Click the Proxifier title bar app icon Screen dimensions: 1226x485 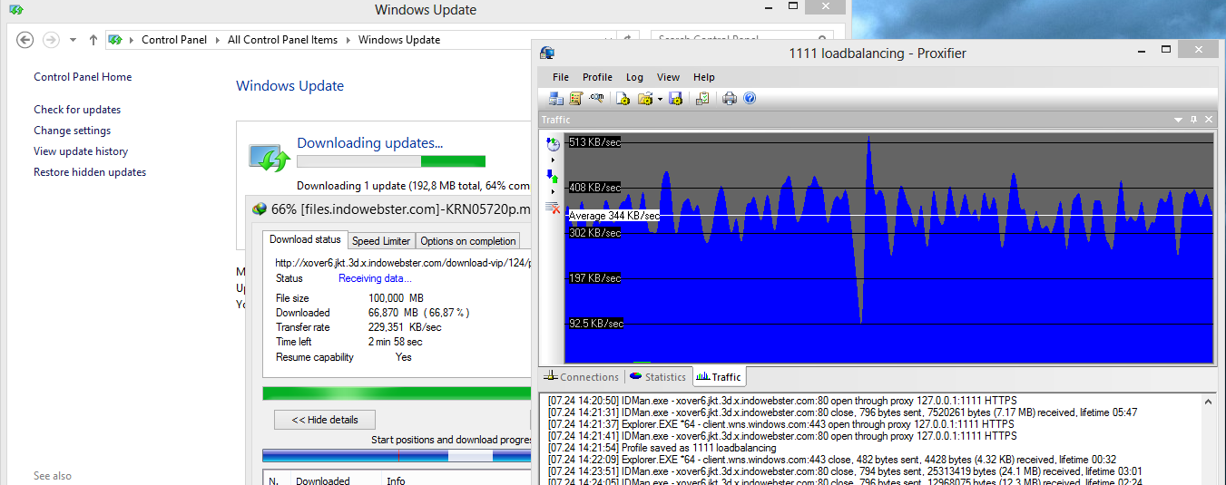546,53
